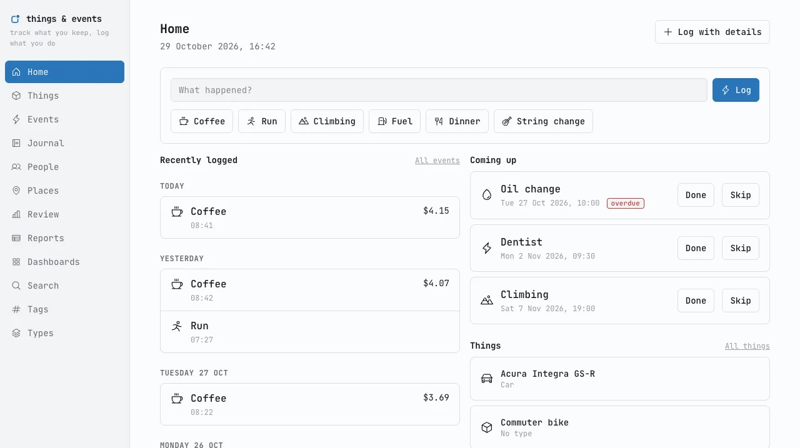Click the runner icon on yesterday's Run entry

point(177,326)
